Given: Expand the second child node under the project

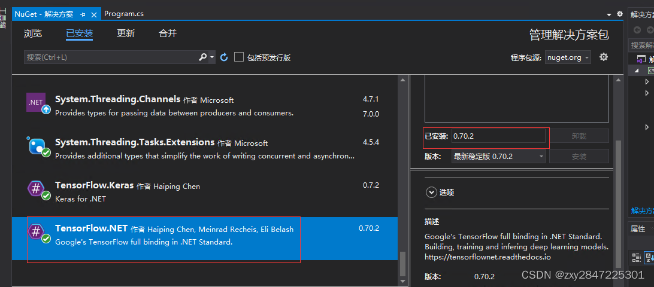Looking at the screenshot, I should [647, 93].
